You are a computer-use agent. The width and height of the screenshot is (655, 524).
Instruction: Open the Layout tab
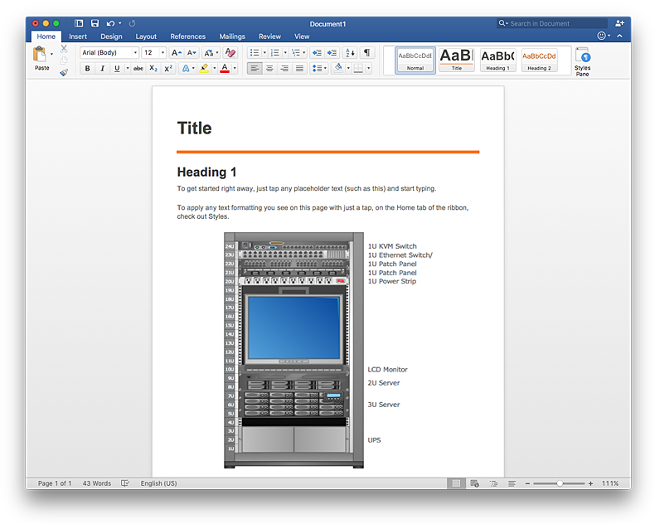point(146,36)
